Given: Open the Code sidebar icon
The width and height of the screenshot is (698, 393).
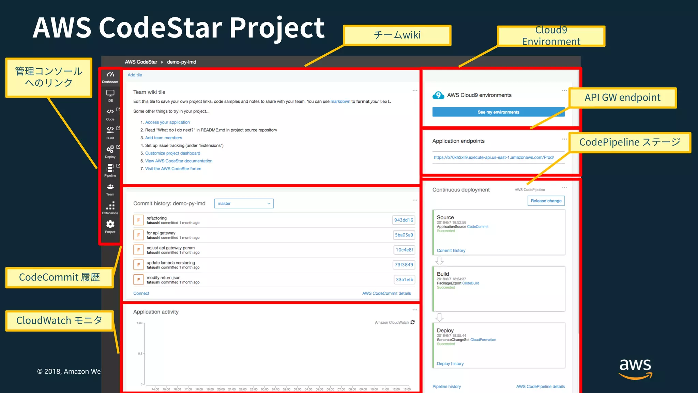Looking at the screenshot, I should [110, 112].
